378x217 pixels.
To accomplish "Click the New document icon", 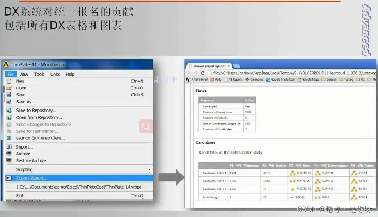I will coord(9,81).
